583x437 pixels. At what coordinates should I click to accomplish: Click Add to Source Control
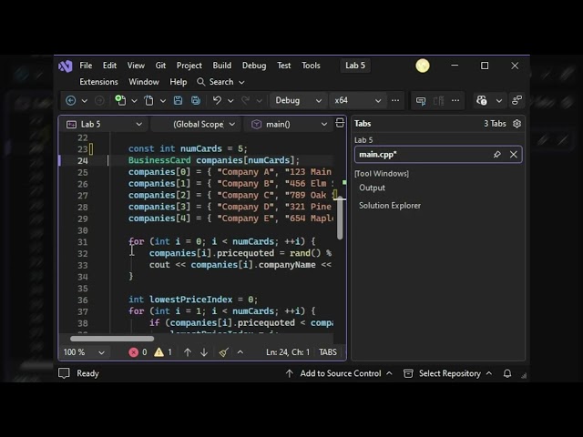[339, 373]
